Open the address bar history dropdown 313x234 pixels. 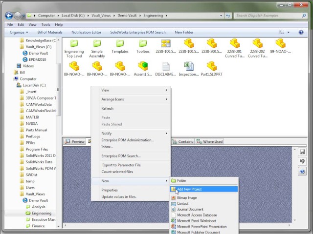point(221,16)
